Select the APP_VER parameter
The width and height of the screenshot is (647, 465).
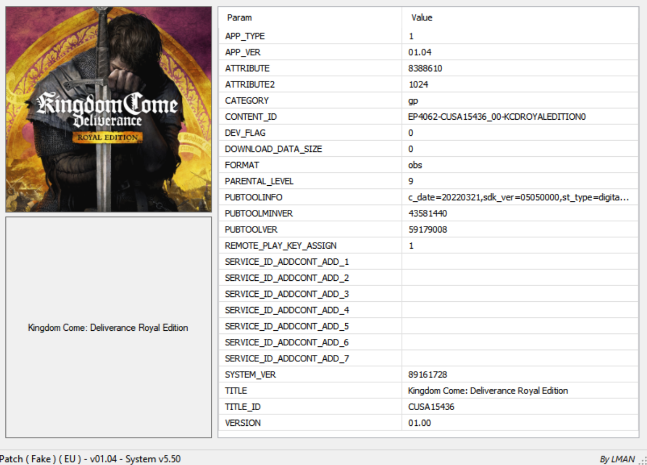click(243, 52)
